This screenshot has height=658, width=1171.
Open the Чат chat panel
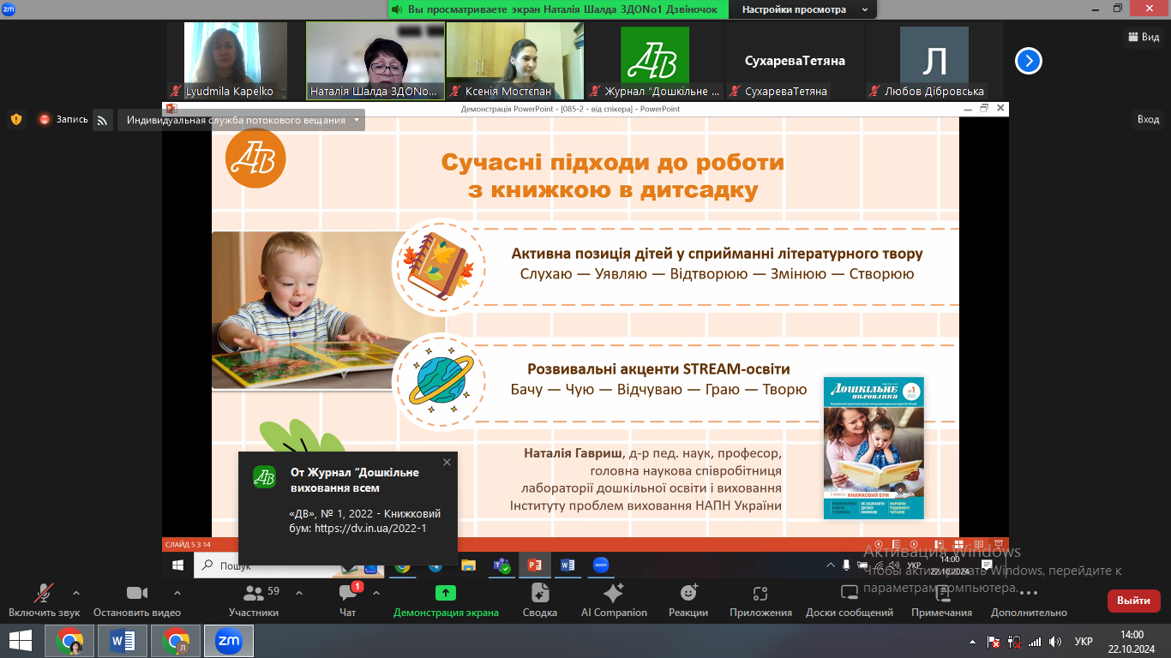[347, 600]
